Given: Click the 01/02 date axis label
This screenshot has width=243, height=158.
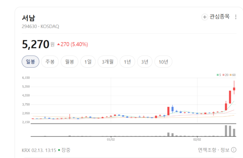Looking at the screenshot, I should point(111,139).
